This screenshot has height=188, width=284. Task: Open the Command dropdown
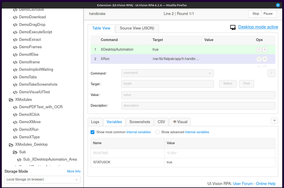[x=167, y=73]
